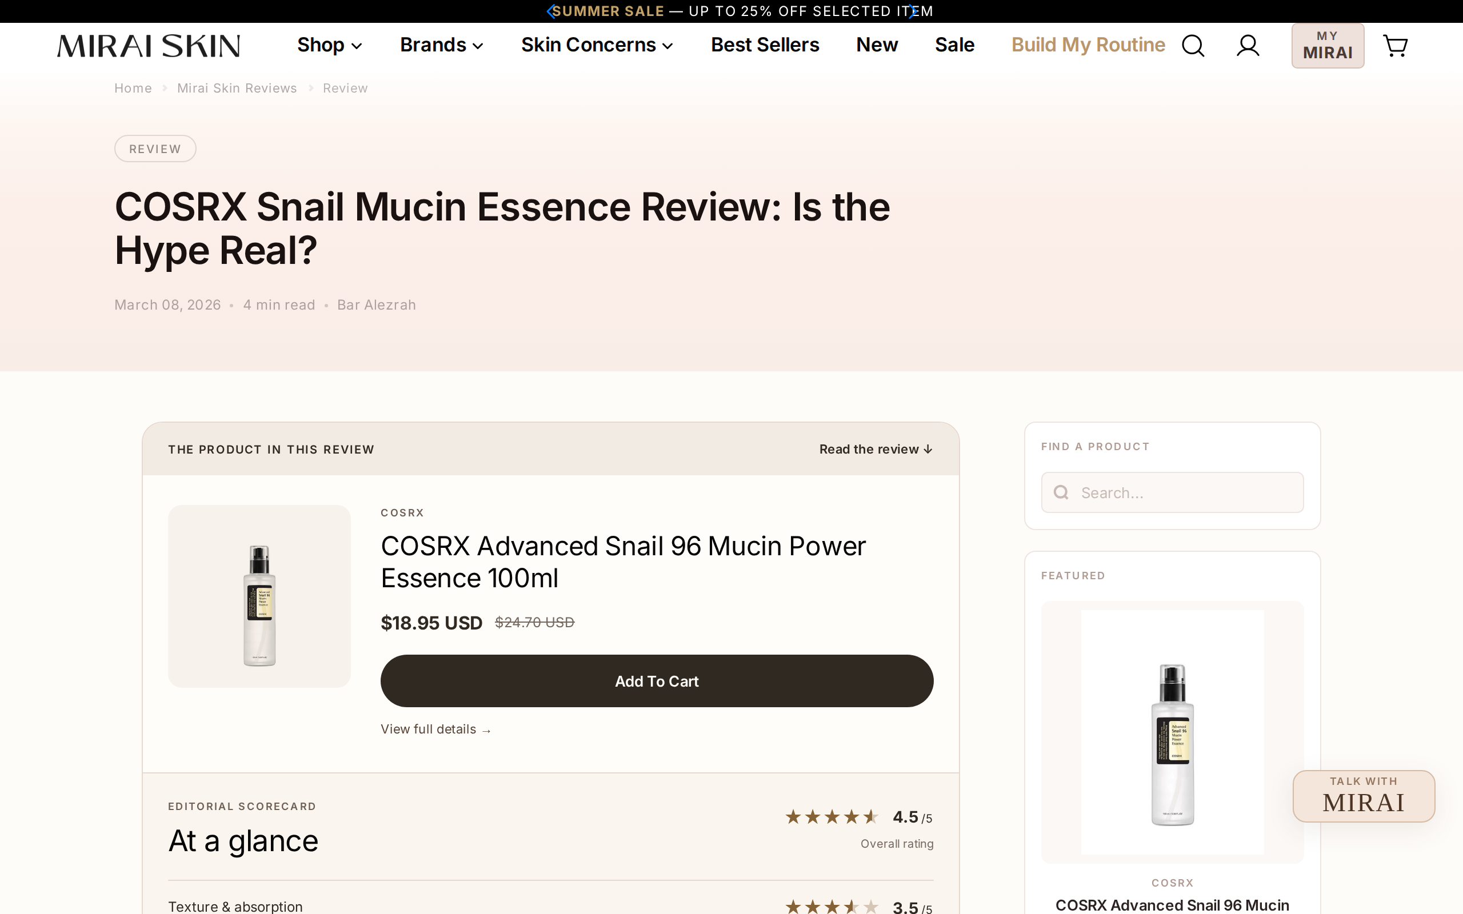
Task: Open the New menu item
Action: (877, 45)
